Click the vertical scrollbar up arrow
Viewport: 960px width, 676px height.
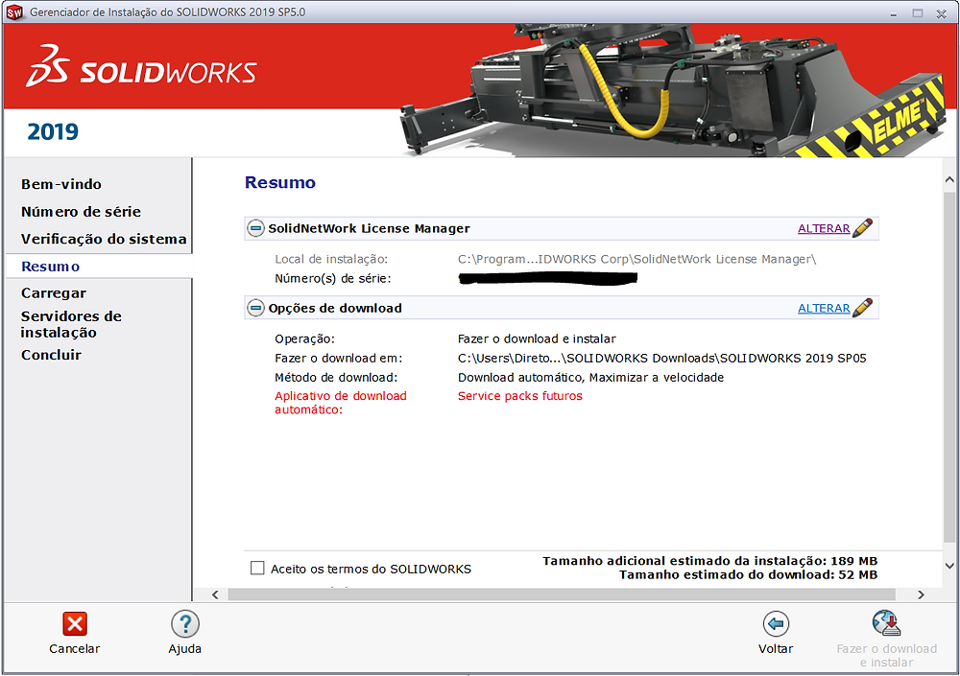click(949, 180)
